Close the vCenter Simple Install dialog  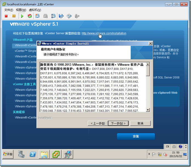pyautogui.click(x=150, y=43)
